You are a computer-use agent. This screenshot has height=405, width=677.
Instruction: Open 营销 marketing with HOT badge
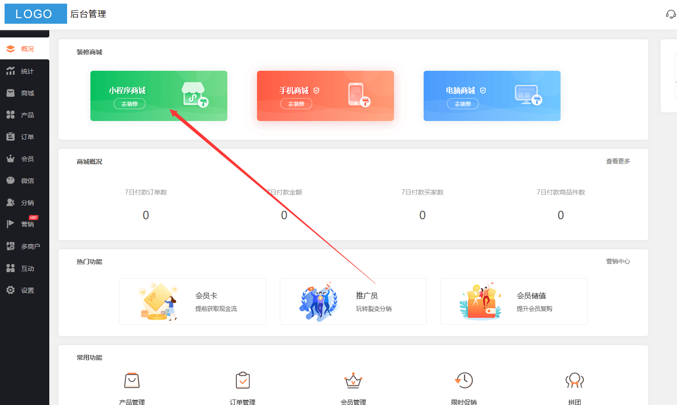click(25, 224)
